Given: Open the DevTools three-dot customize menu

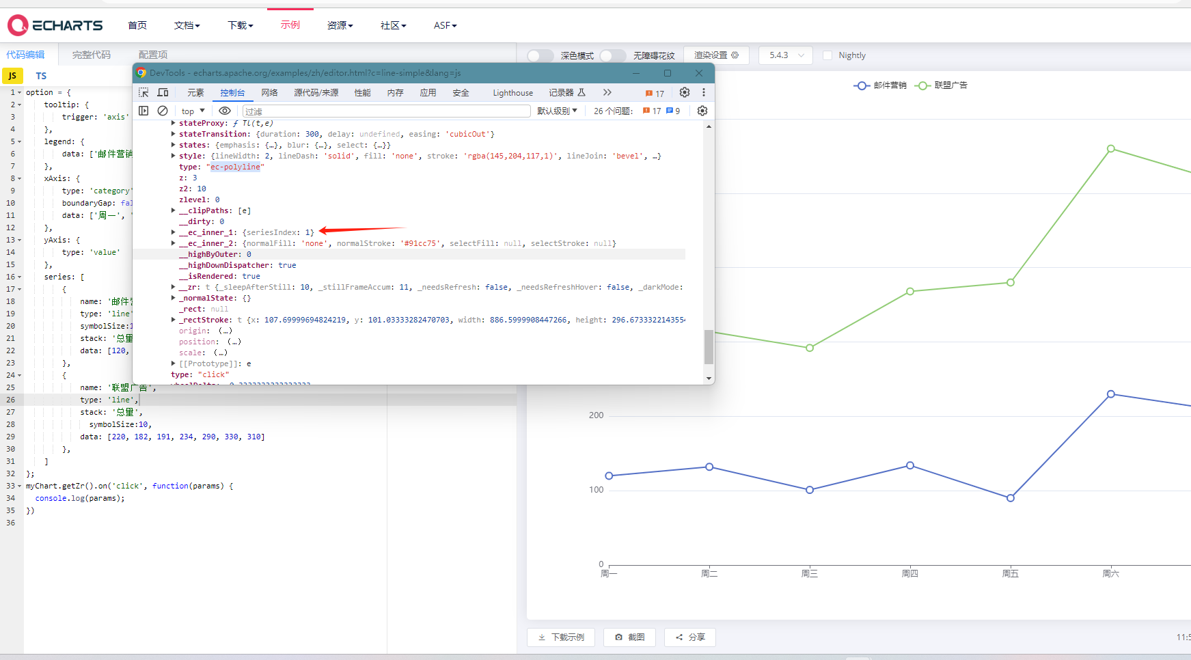Looking at the screenshot, I should pos(703,92).
